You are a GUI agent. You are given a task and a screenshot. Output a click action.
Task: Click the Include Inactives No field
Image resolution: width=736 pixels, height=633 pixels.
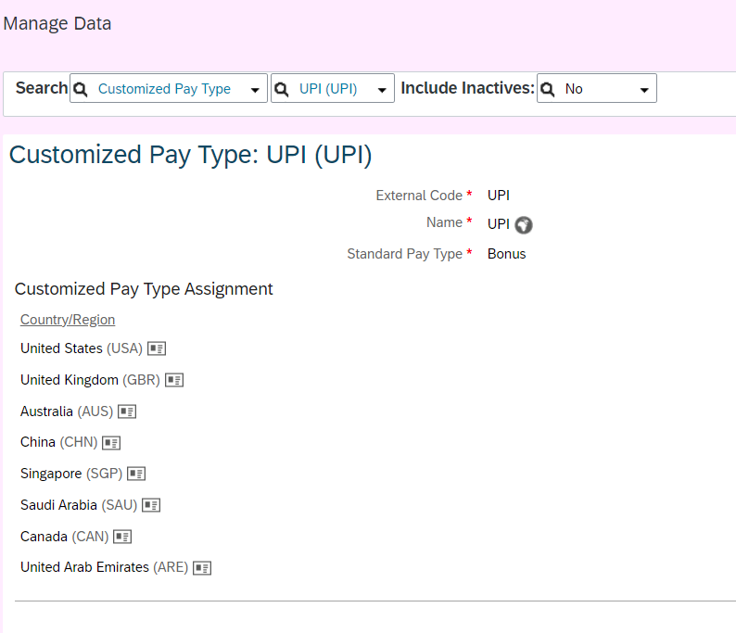click(597, 88)
